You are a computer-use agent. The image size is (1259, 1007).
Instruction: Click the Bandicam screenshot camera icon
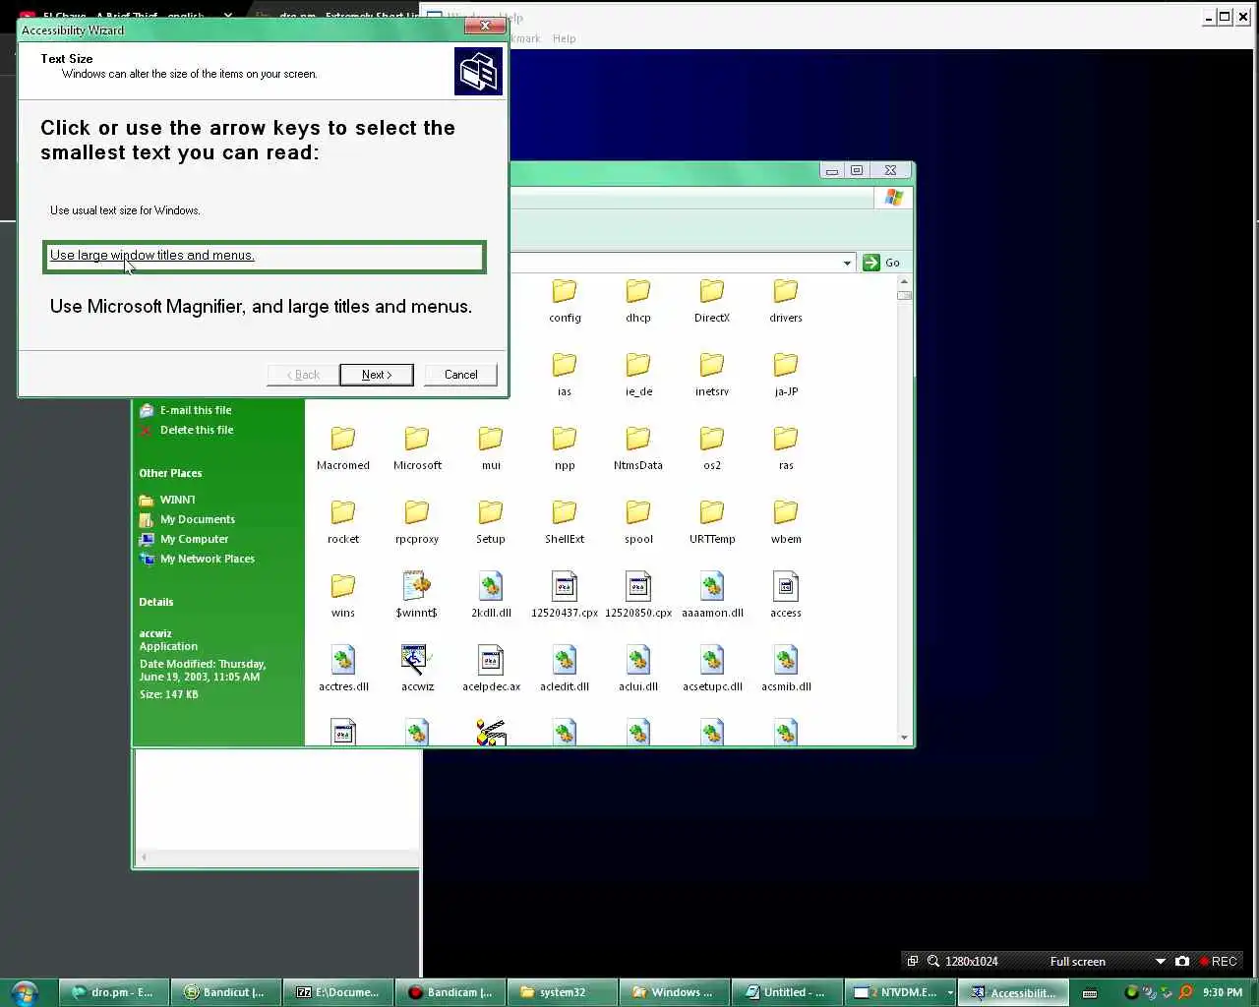[1182, 961]
